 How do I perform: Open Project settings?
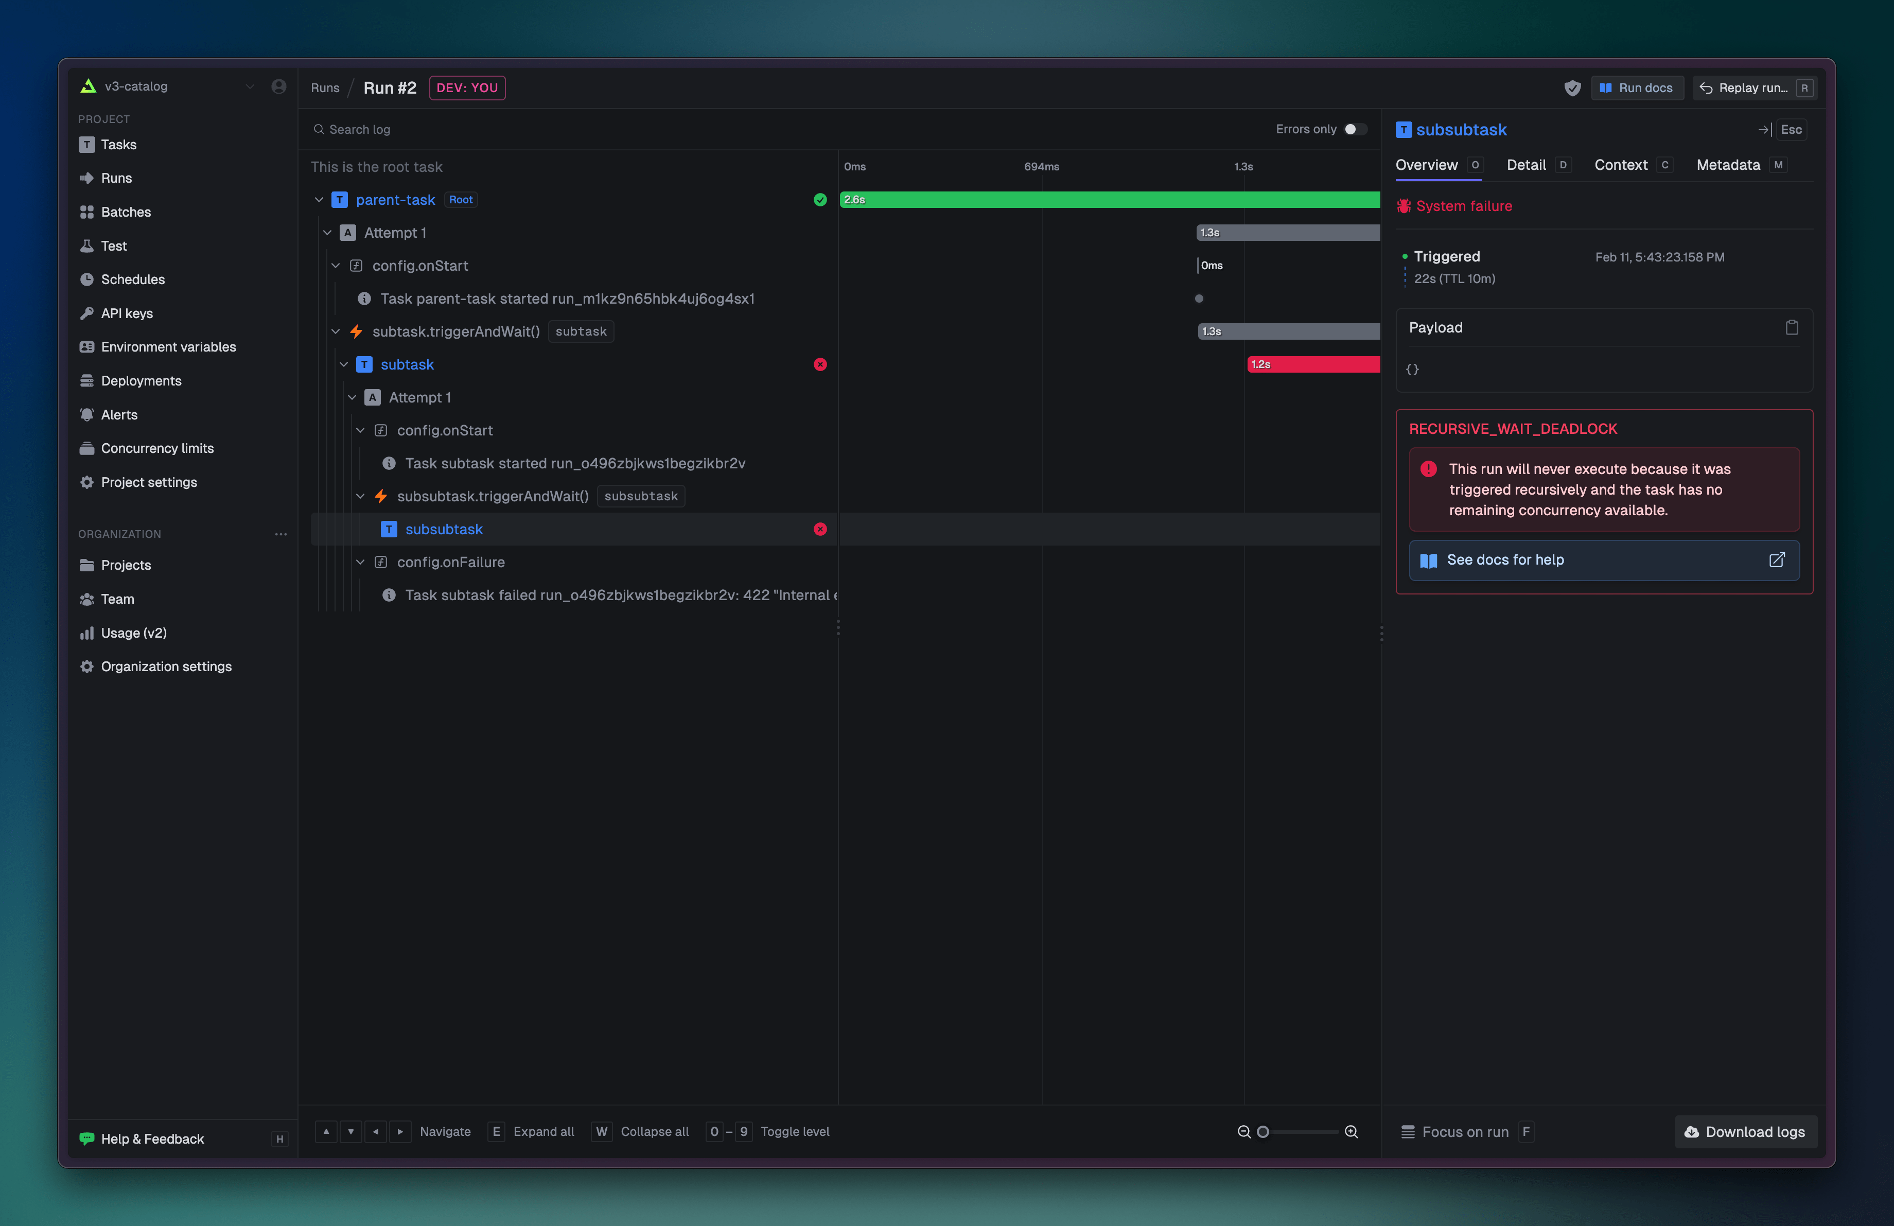(x=138, y=482)
